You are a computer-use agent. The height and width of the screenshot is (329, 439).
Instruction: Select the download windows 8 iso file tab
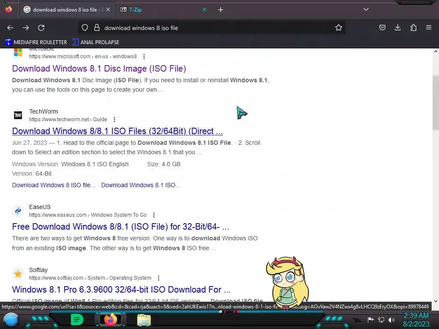(66, 9)
